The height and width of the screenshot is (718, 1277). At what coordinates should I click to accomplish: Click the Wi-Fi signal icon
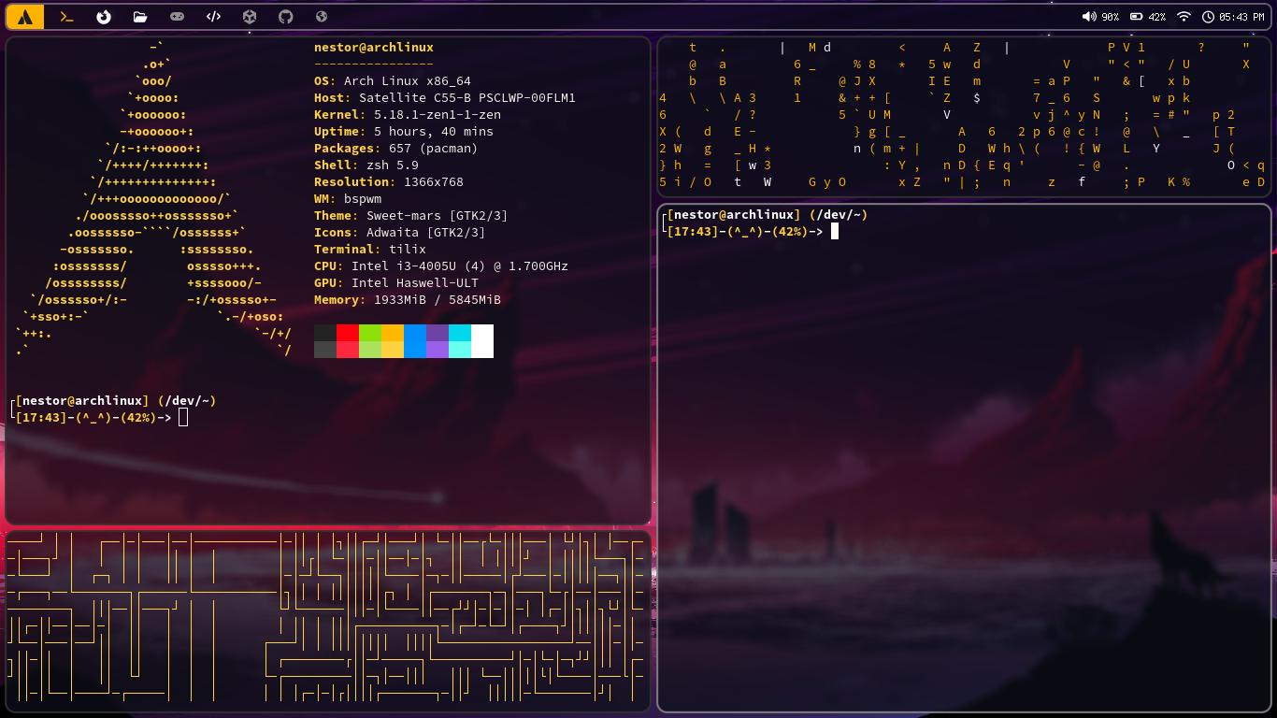tap(1184, 16)
